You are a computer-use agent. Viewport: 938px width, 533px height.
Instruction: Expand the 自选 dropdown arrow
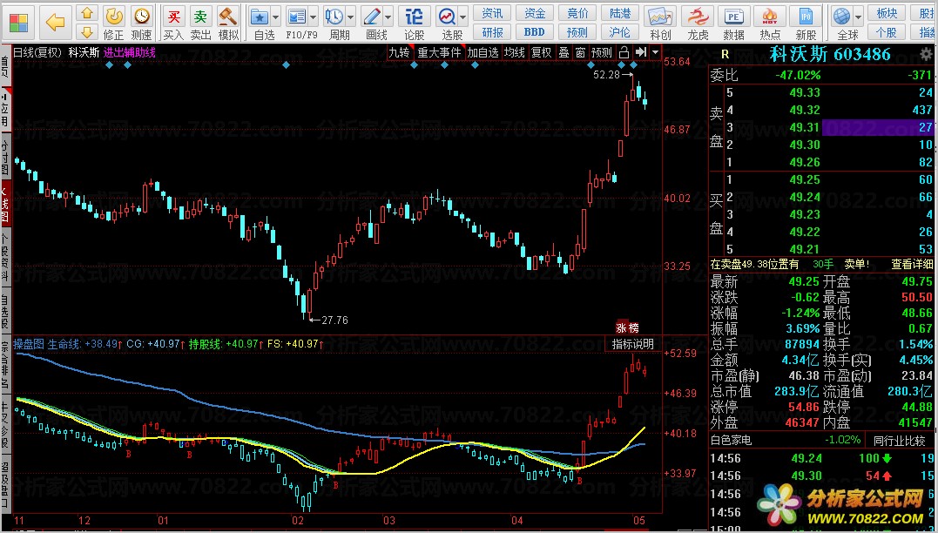(275, 17)
